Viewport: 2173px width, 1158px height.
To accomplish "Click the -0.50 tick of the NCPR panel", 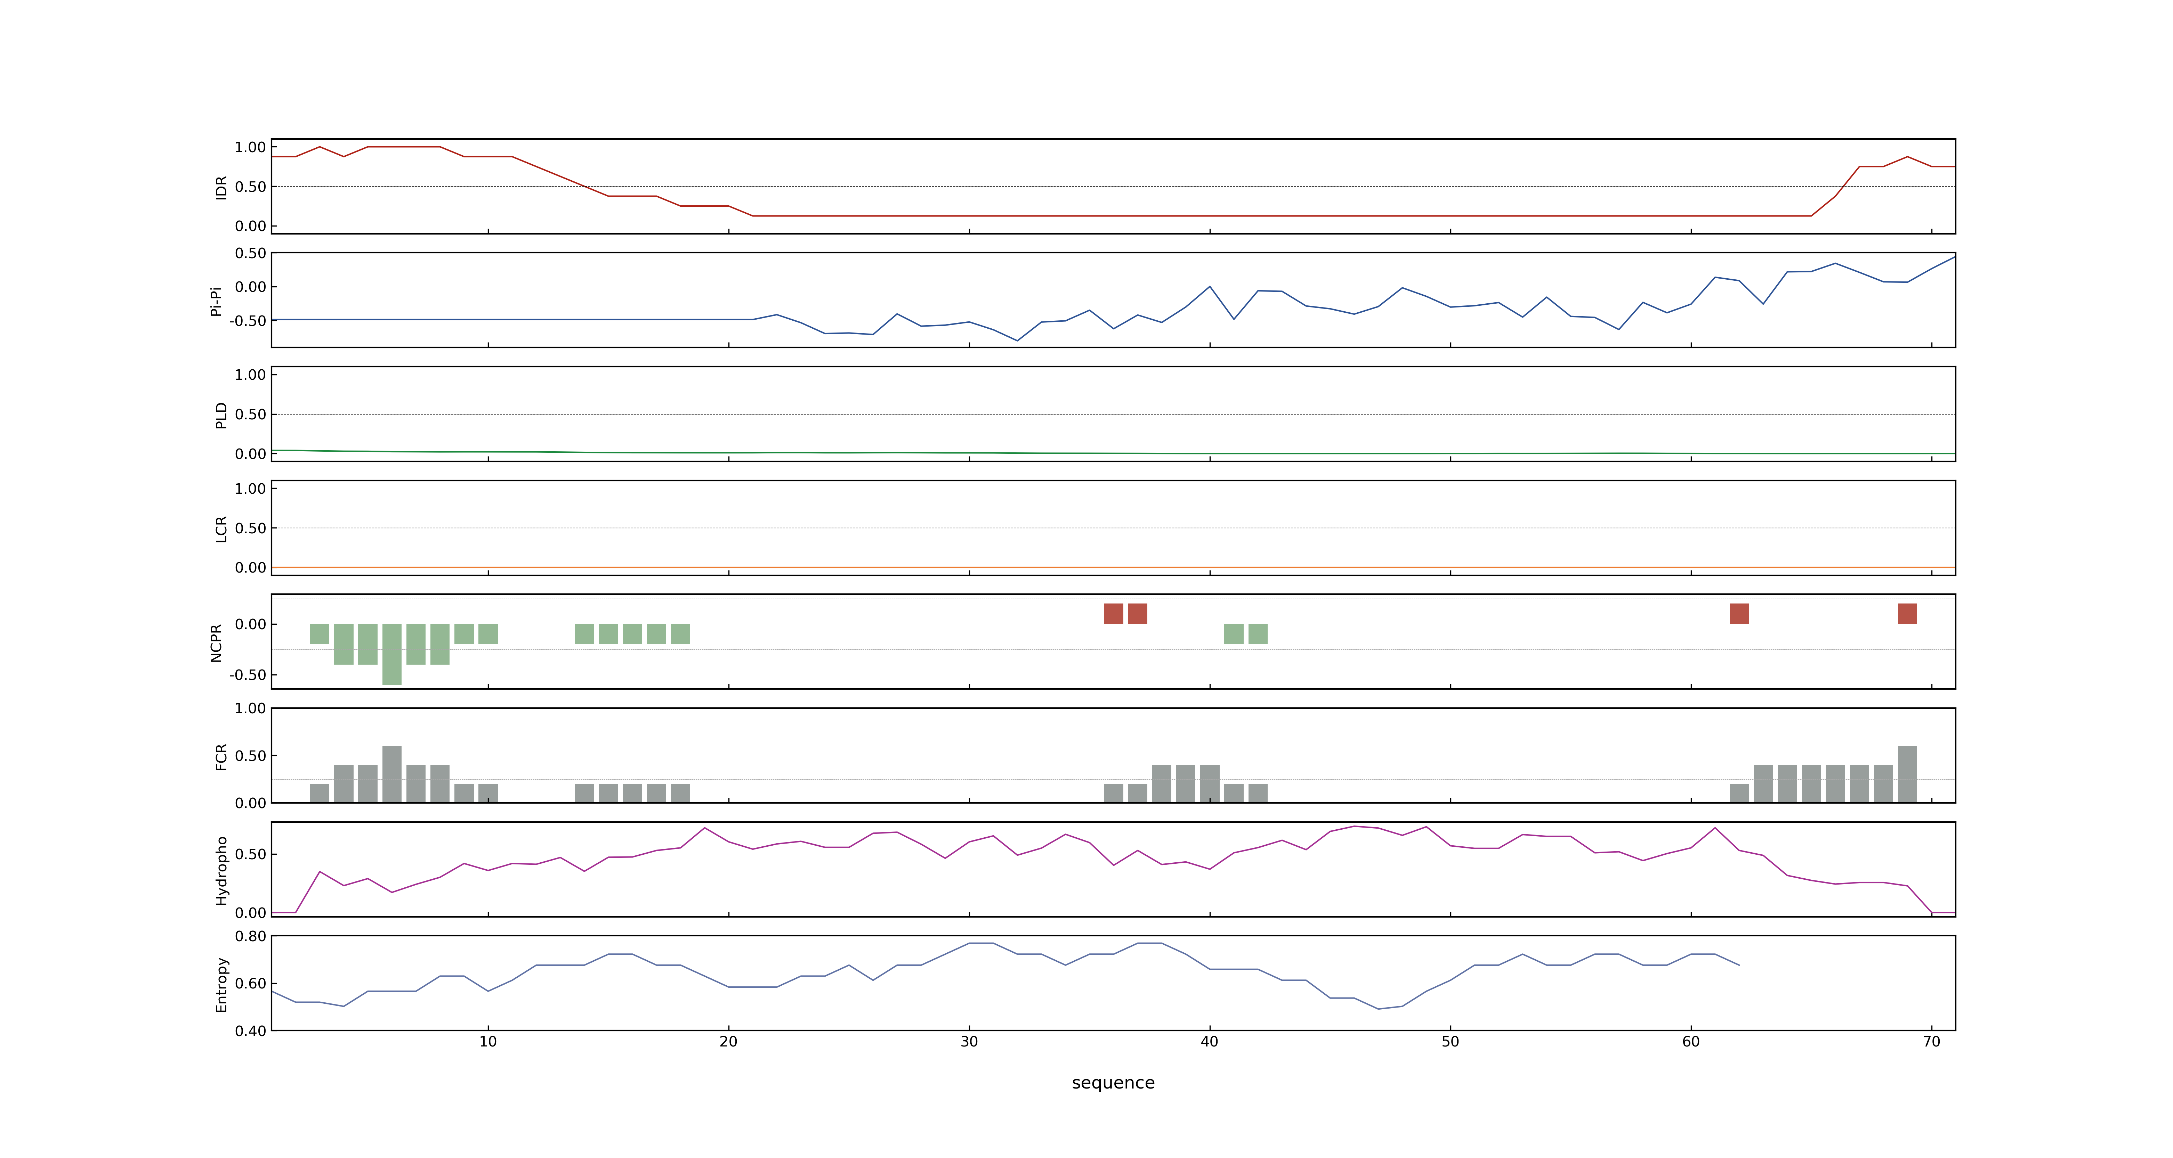I will (247, 675).
